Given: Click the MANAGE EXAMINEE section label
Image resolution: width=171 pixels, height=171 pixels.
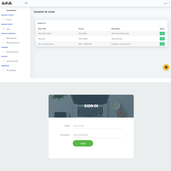Looking at the screenshot, I should pyautogui.click(x=8, y=33).
